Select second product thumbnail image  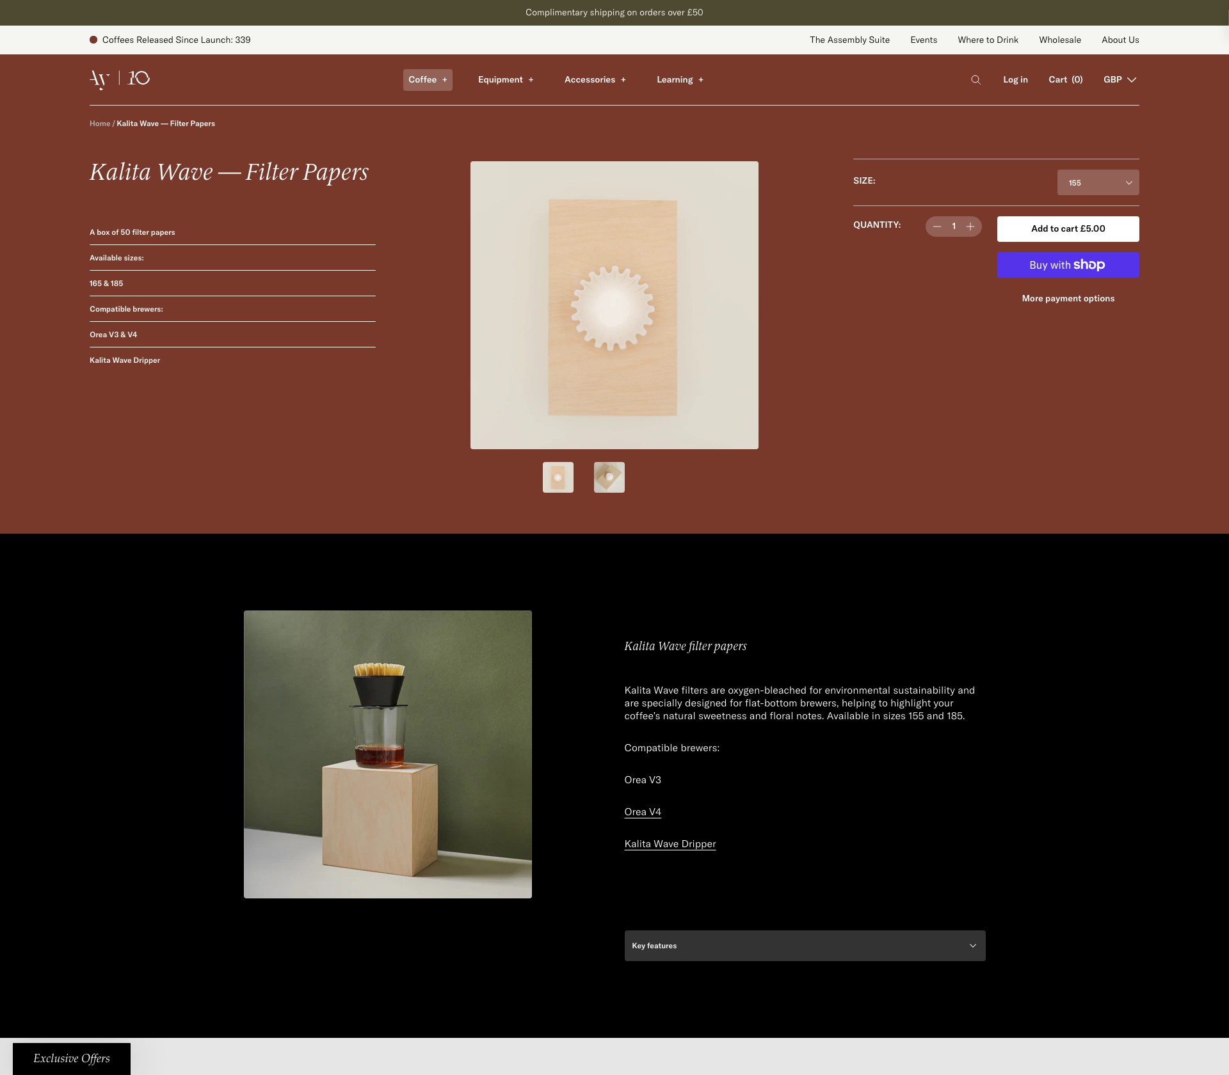(609, 477)
